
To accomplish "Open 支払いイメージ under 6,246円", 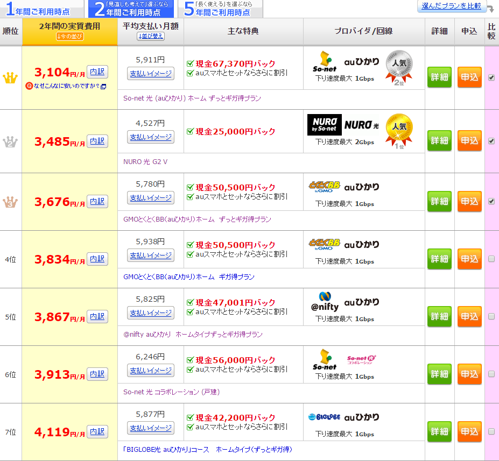I will click(x=151, y=371).
